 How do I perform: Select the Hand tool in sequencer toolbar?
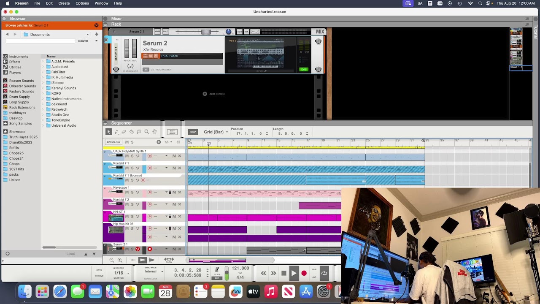point(154,132)
